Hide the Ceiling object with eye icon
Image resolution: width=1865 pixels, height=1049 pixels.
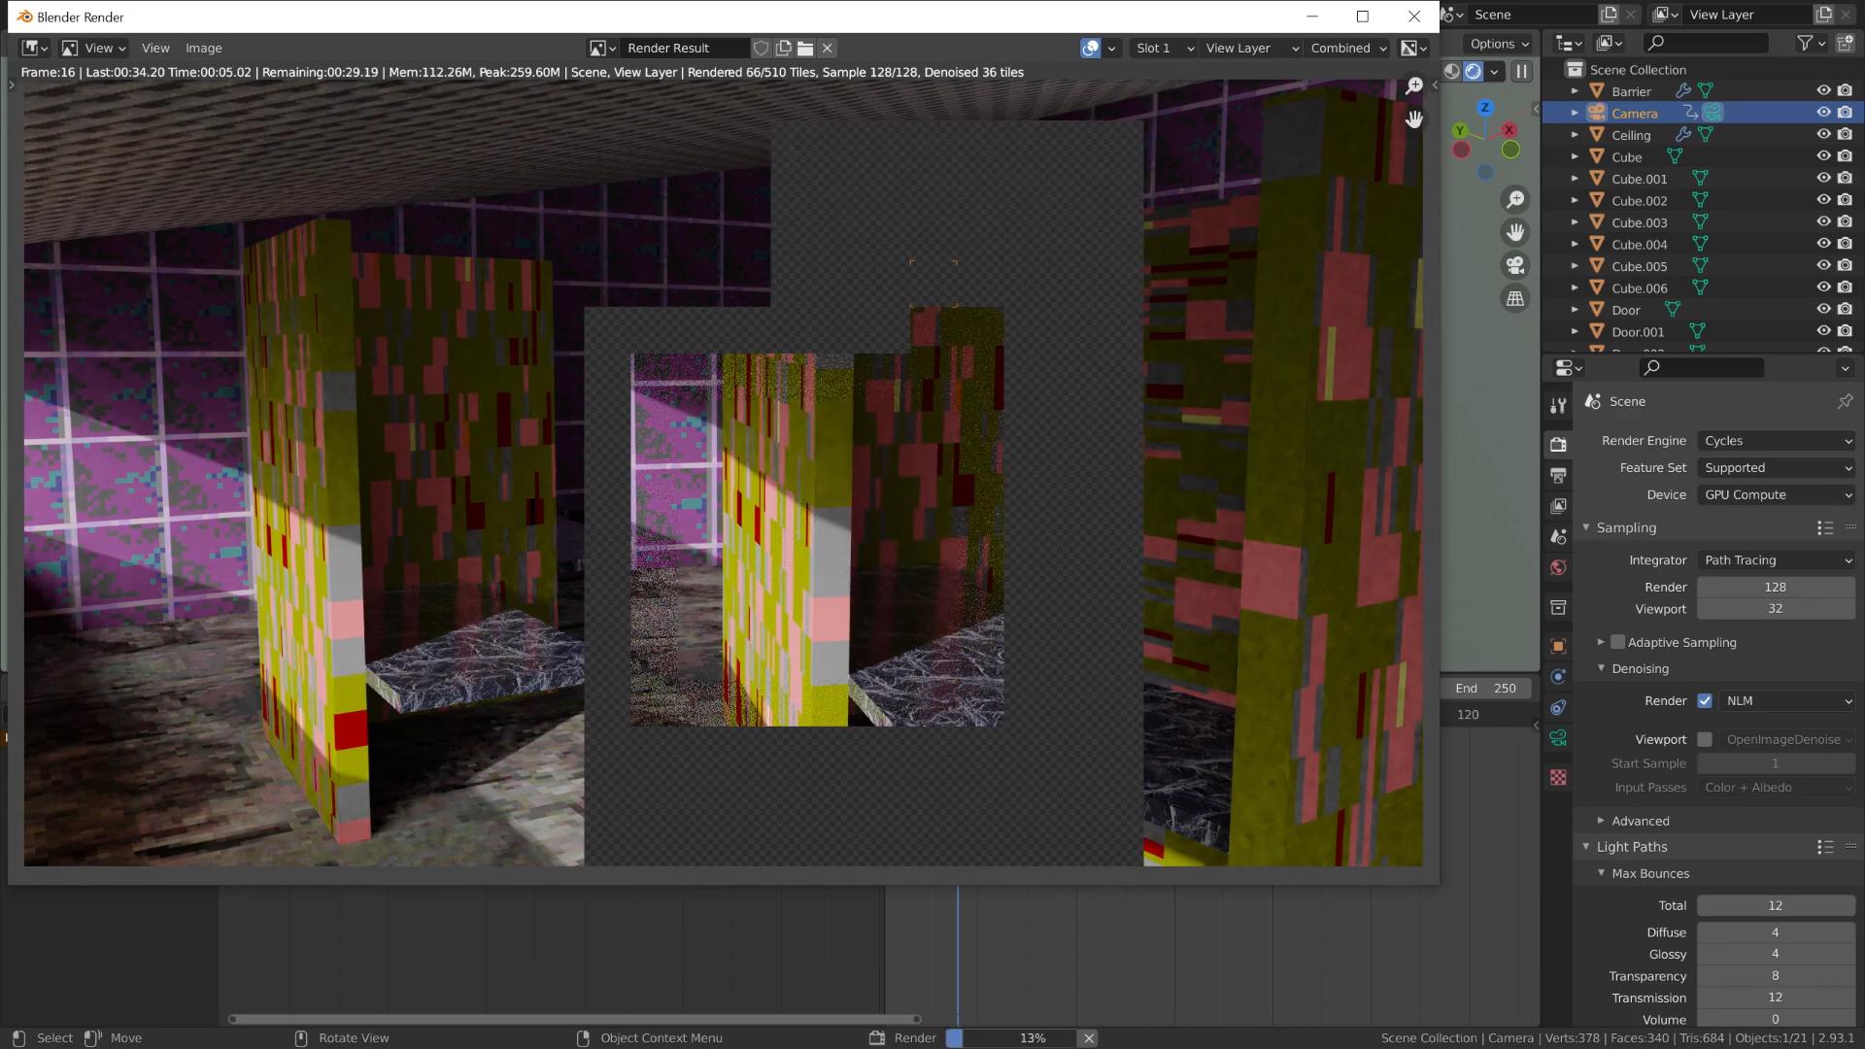[x=1823, y=135]
